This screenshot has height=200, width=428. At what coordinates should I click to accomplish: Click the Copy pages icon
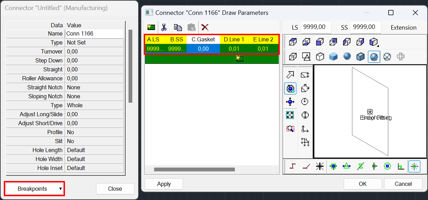178,27
